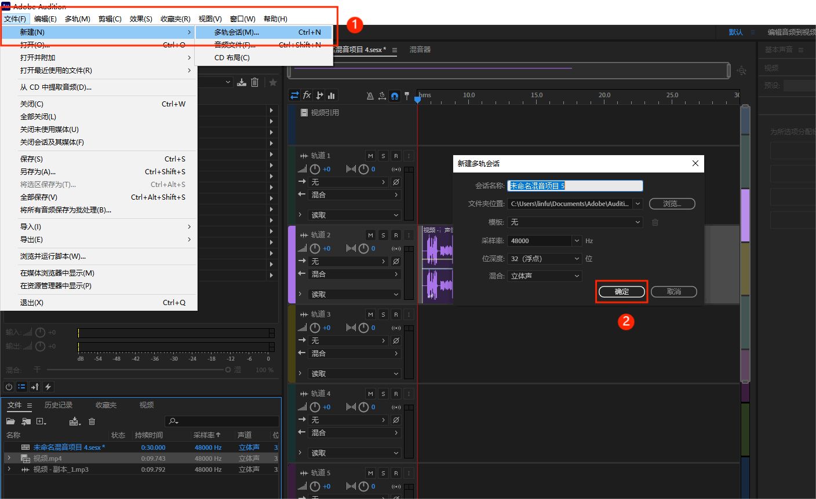The width and height of the screenshot is (816, 499).
Task: Solo track 轨道 3 with S button
Action: click(383, 314)
